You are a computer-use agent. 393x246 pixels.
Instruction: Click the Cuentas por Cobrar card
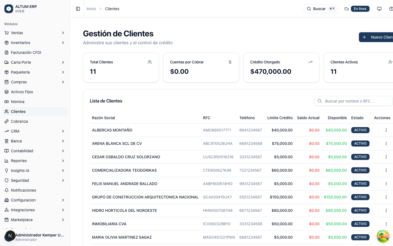click(x=201, y=68)
